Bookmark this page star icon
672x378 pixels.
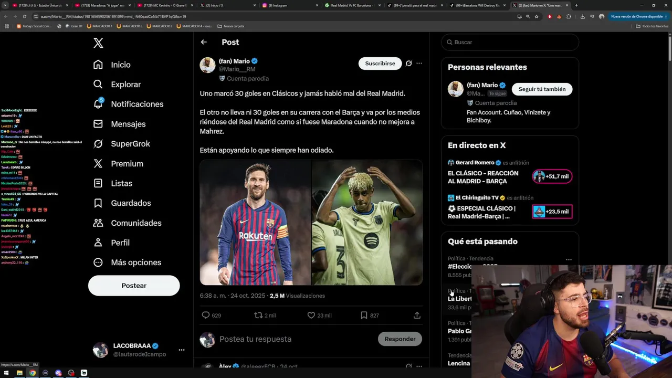(537, 17)
